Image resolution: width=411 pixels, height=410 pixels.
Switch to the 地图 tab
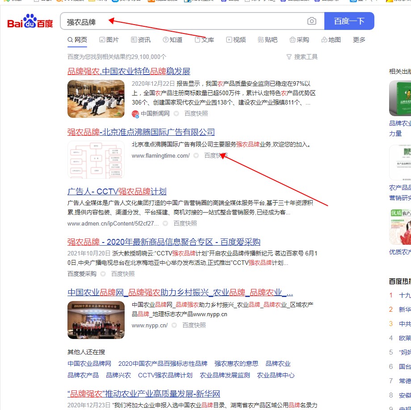331,40
